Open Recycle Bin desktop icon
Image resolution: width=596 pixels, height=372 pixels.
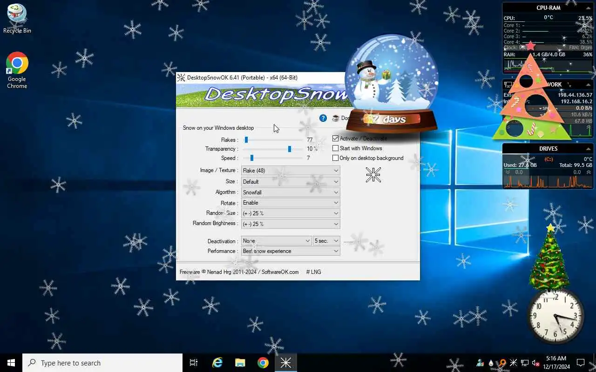tap(17, 18)
